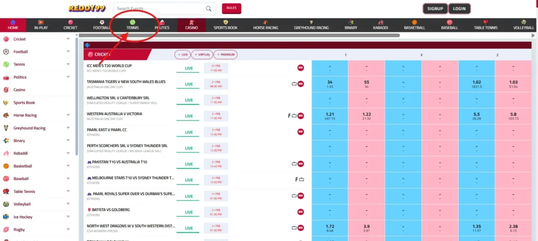Select lay odds 5.8 for Western Australia v Victoria
This screenshot has height=241, width=538.
coord(513,116)
